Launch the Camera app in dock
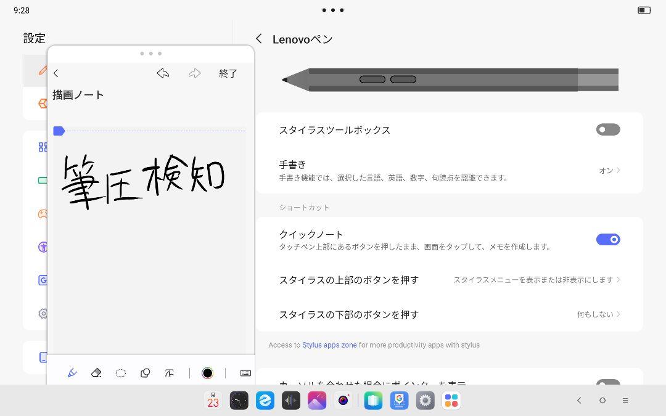 pyautogui.click(x=343, y=401)
